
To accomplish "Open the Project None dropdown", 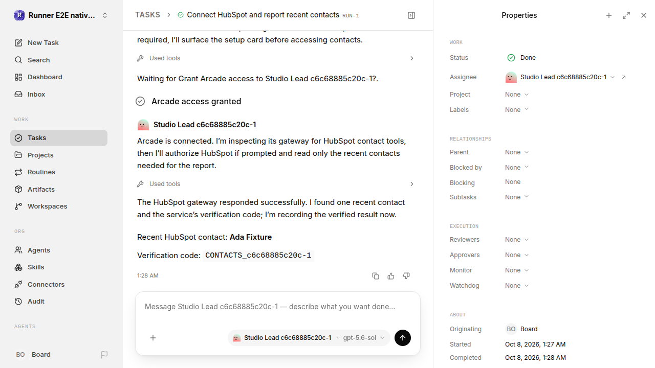I will tap(517, 95).
